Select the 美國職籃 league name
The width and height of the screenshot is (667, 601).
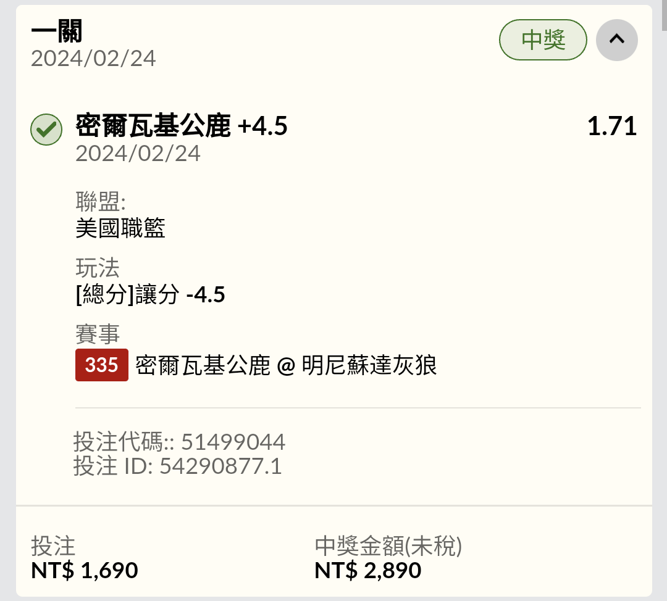[x=120, y=228]
